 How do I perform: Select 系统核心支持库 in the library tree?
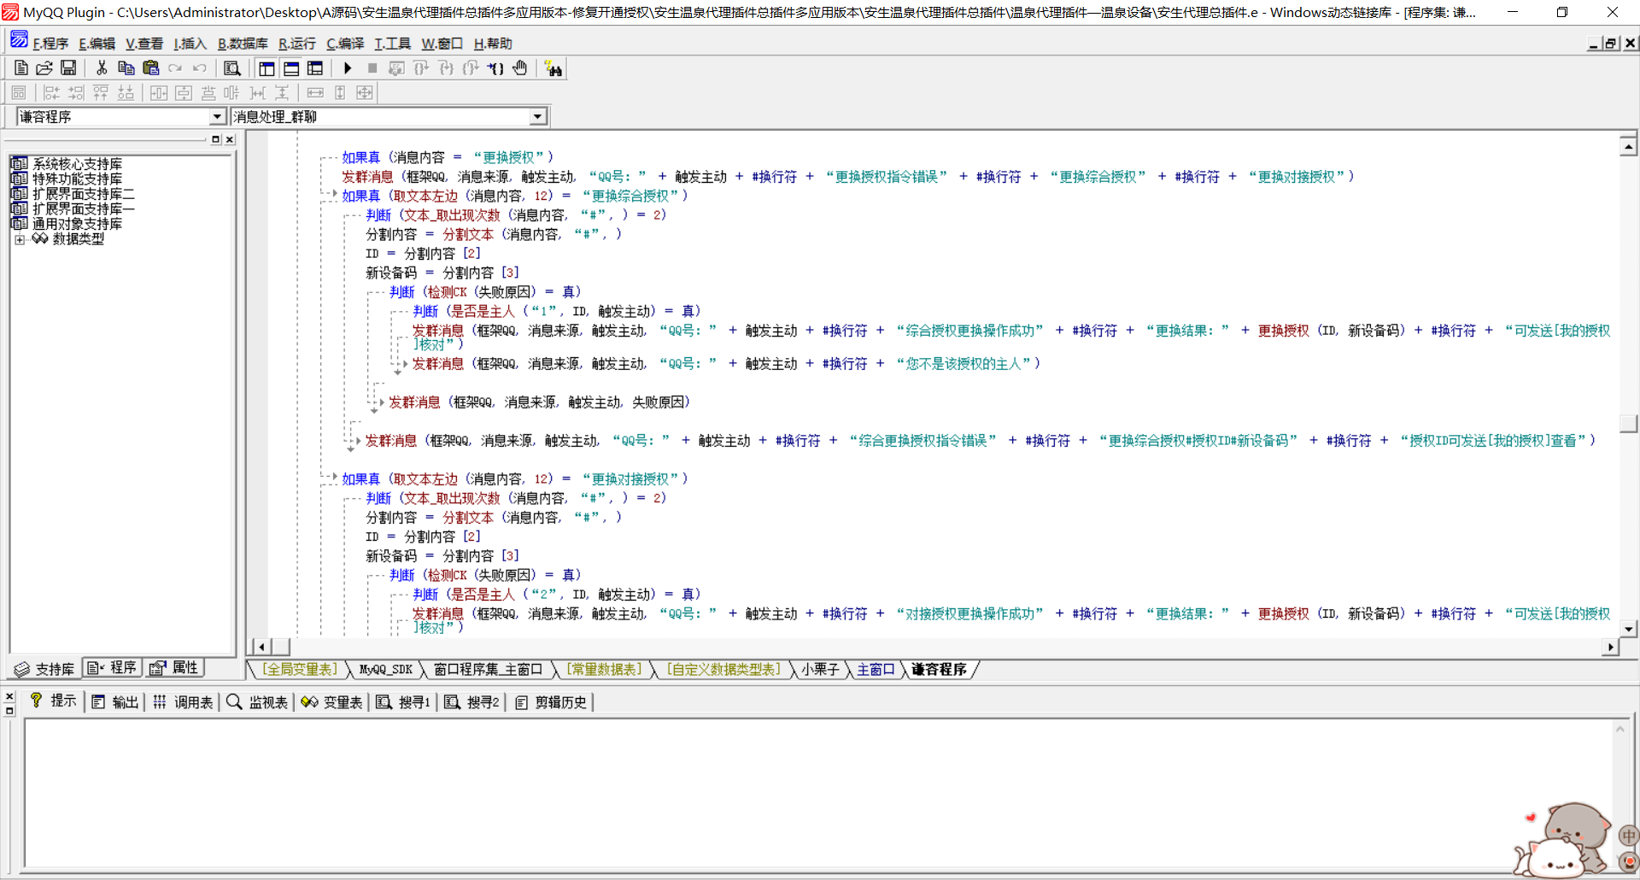[x=77, y=164]
